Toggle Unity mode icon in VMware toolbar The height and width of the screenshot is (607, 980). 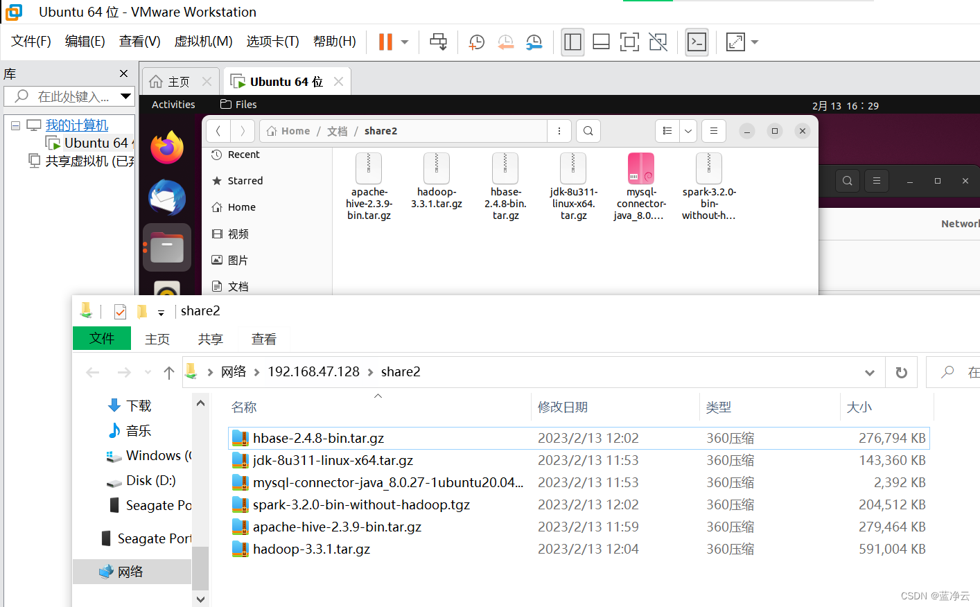(658, 42)
